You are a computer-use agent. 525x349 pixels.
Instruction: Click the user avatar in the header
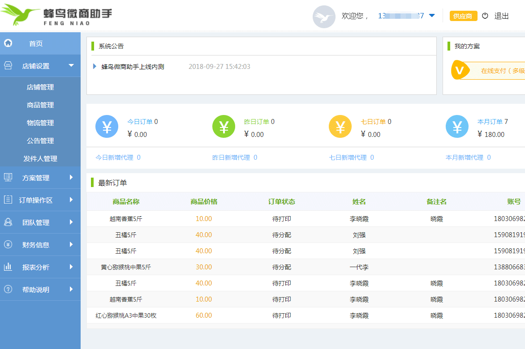pos(324,17)
